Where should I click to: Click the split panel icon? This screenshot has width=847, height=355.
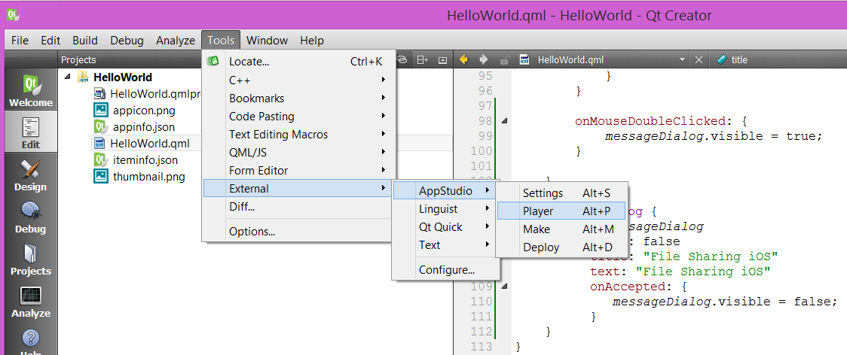coord(423,60)
